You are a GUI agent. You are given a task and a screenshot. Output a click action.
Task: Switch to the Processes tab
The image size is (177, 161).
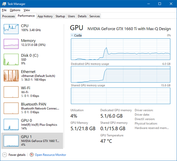tap(8, 16)
